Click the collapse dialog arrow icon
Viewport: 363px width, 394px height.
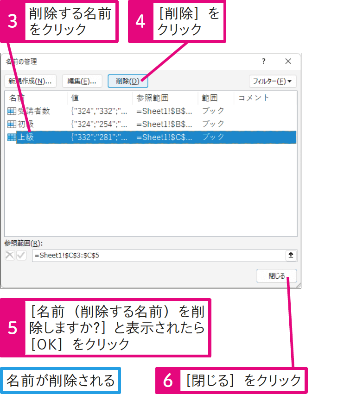click(291, 255)
